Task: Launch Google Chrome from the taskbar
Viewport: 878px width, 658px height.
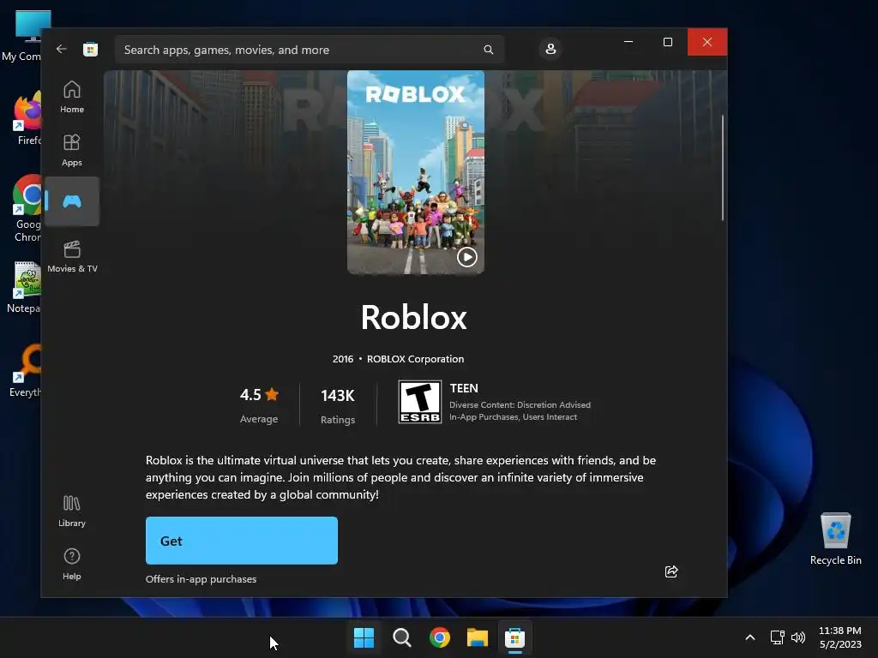Action: coord(440,637)
